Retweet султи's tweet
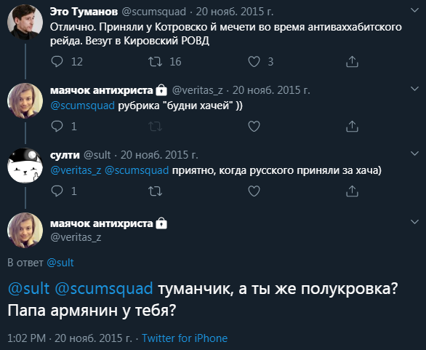The height and width of the screenshot is (350, 426). 155,191
